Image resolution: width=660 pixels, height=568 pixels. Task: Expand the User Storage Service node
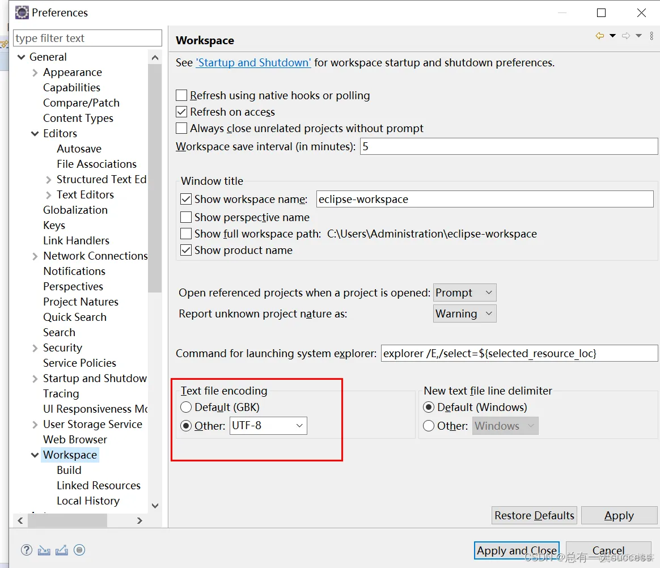[35, 425]
